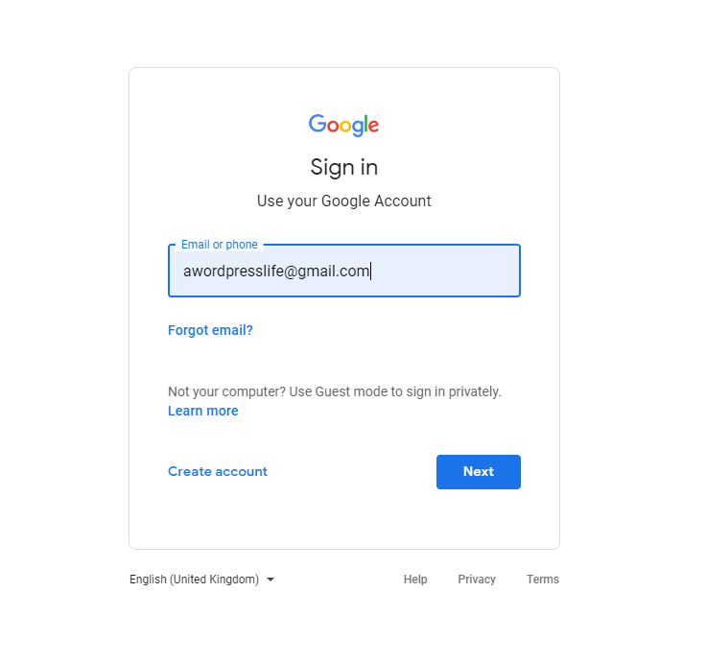Open the Help footer link
The image size is (706, 663).
(415, 580)
